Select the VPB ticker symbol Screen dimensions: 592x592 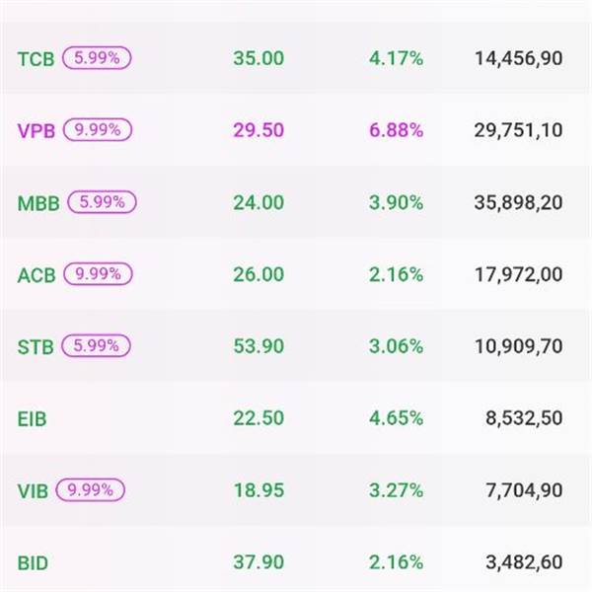click(37, 131)
